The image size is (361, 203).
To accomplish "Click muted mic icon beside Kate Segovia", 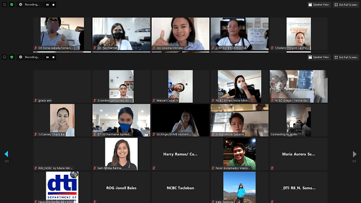I will coord(213,202).
